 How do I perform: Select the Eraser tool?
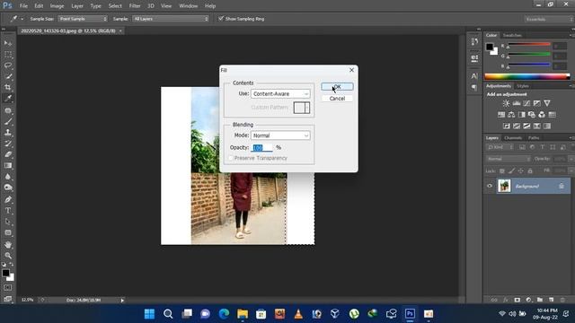[8, 154]
